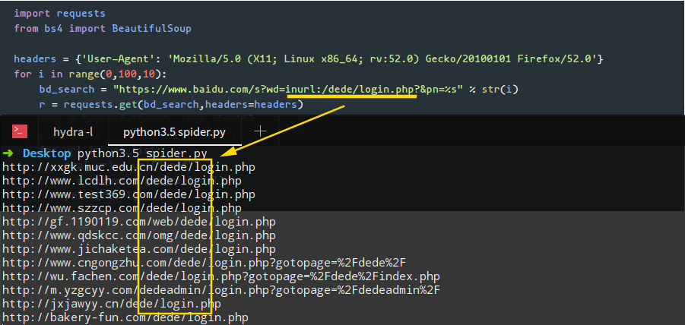Open the m.yzgcyy.com dedeadmin URL
Image resolution: width=685 pixels, height=325 pixels.
click(221, 290)
